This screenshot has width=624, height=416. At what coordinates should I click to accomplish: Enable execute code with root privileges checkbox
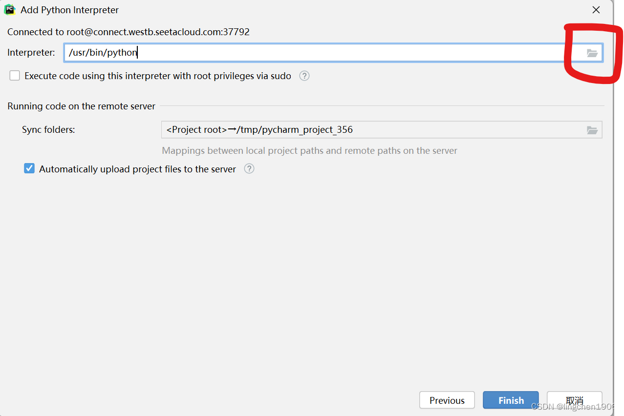(x=15, y=76)
